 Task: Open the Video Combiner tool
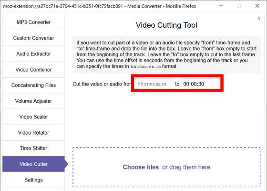point(33,70)
